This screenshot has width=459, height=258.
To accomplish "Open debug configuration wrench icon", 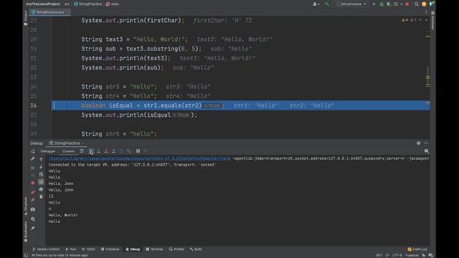I will pyautogui.click(x=33, y=159).
